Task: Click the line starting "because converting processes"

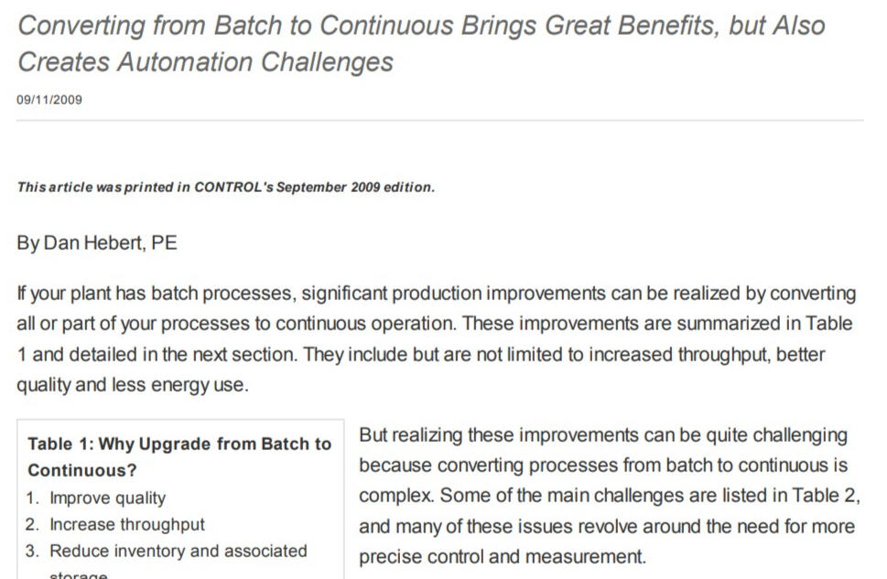Action: coord(604,466)
